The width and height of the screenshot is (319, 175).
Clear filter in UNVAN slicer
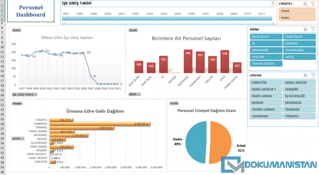(313, 75)
